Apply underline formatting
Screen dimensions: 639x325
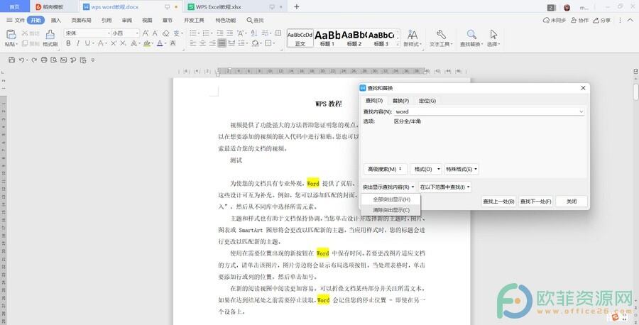(x=87, y=43)
